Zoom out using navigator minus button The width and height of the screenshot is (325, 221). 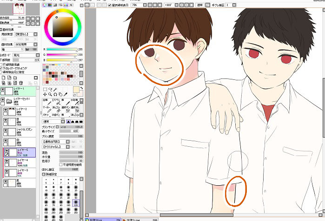coord(28,19)
